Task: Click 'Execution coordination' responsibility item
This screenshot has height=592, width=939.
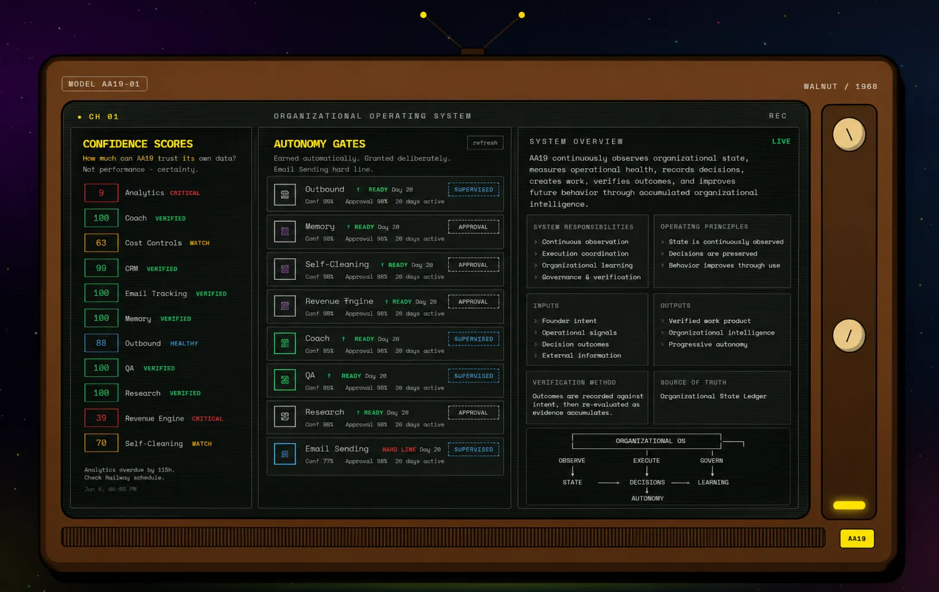Action: [585, 254]
